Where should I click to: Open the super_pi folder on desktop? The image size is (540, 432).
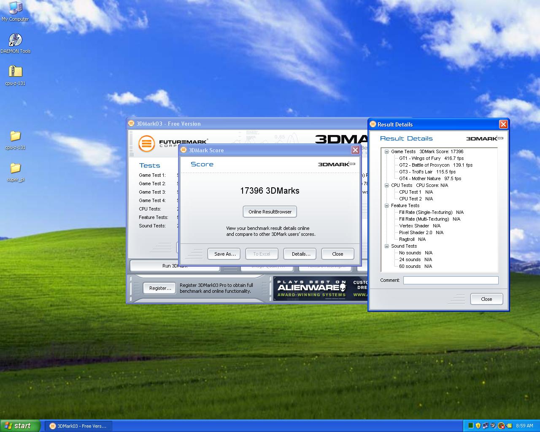click(15, 168)
